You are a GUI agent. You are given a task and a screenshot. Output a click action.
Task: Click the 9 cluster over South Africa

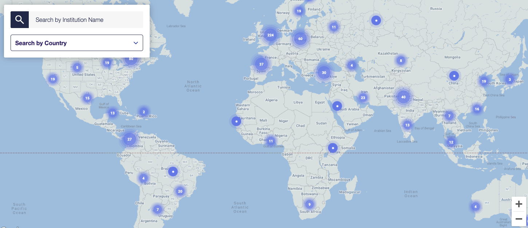[x=309, y=204]
